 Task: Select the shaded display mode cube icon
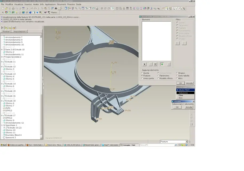[112, 9]
